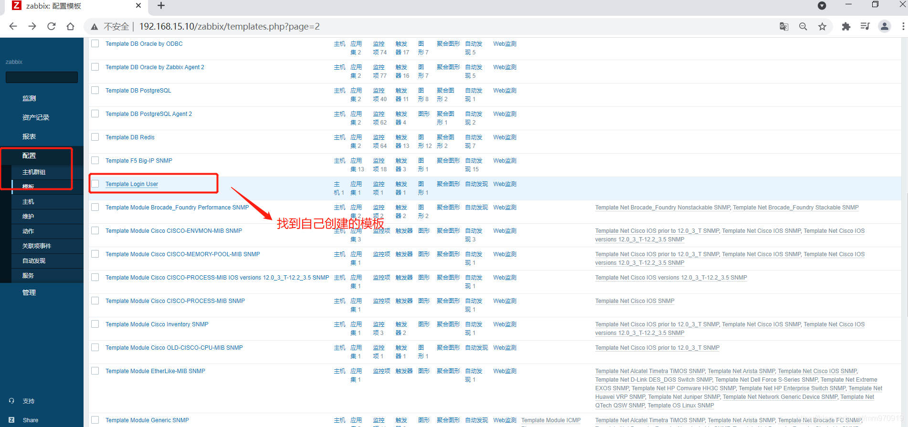Check the Template F5 Big-IP SNMP box
The height and width of the screenshot is (427, 908).
[x=95, y=160]
